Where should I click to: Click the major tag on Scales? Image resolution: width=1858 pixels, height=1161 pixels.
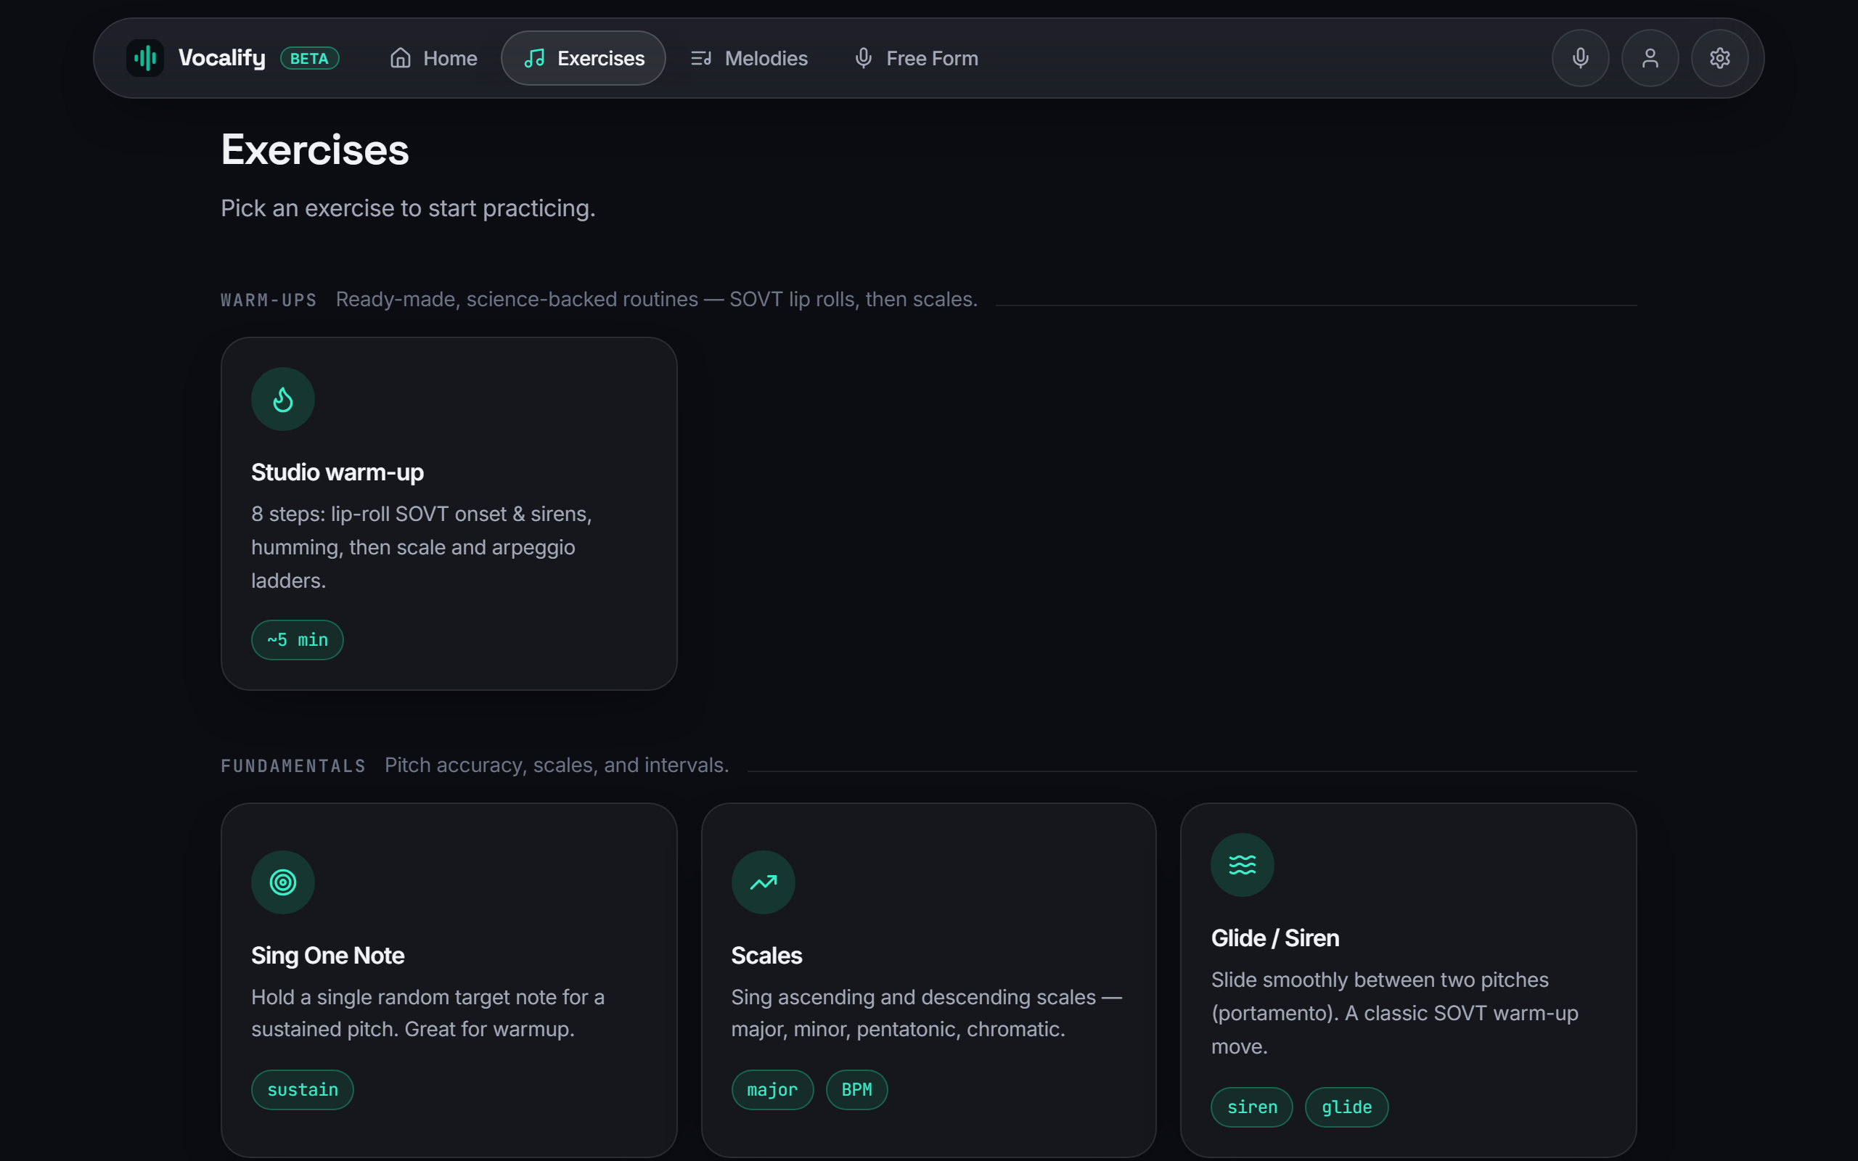coord(772,1090)
